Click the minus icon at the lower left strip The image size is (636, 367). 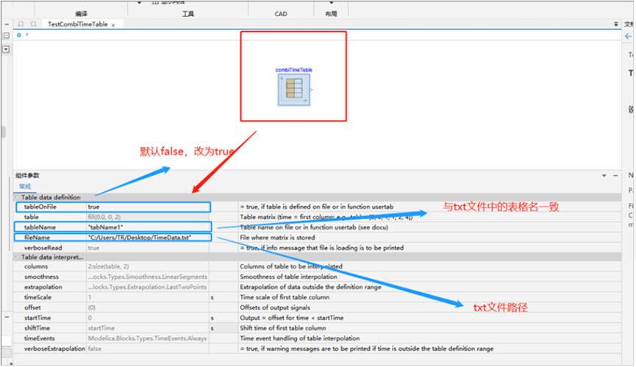7,317
